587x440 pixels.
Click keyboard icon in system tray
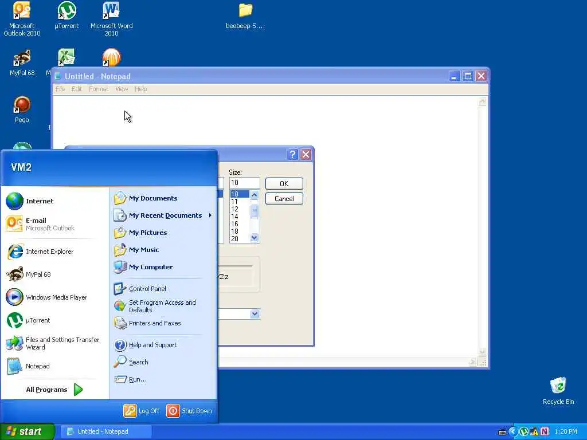point(502,432)
